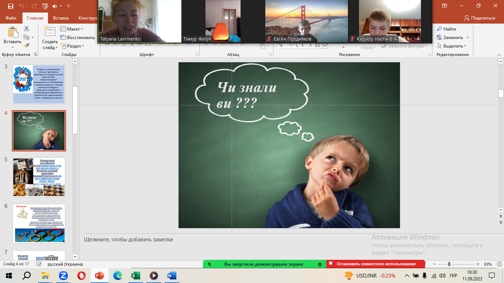Expand the Создать слайд dropdown arrow
Screen dimensions: 504x283
50,48
